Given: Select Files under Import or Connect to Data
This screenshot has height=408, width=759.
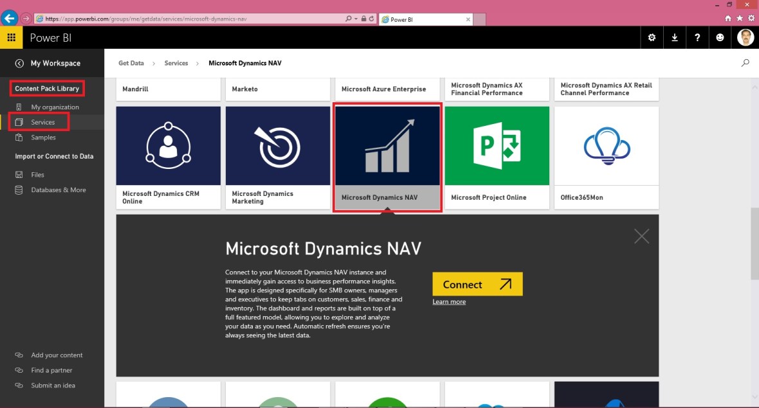Looking at the screenshot, I should click(x=39, y=174).
